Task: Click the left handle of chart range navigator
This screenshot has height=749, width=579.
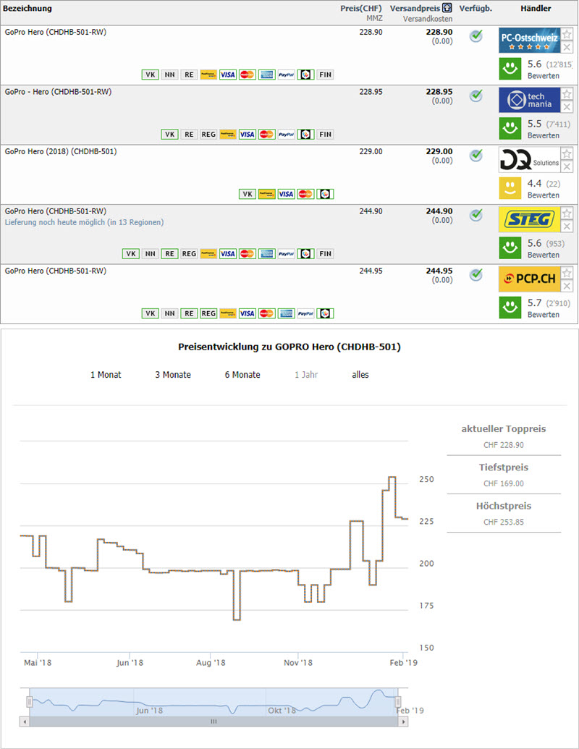Action: click(x=30, y=702)
